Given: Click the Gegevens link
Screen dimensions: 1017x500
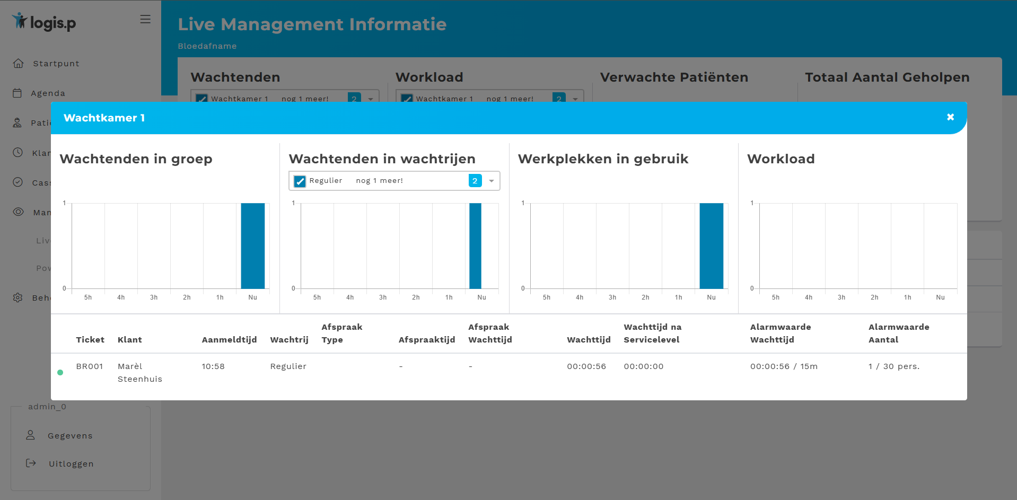Looking at the screenshot, I should pyautogui.click(x=70, y=436).
